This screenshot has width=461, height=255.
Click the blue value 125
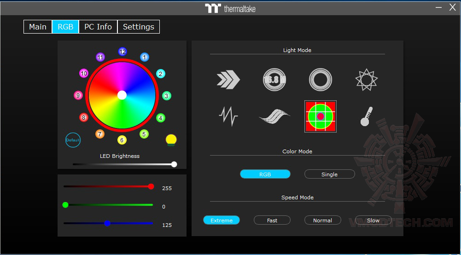[x=167, y=226]
